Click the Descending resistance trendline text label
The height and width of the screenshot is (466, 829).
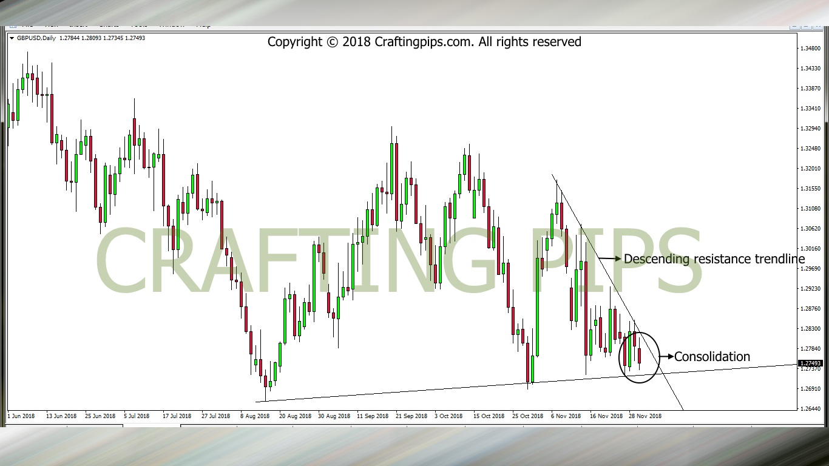pyautogui.click(x=714, y=259)
